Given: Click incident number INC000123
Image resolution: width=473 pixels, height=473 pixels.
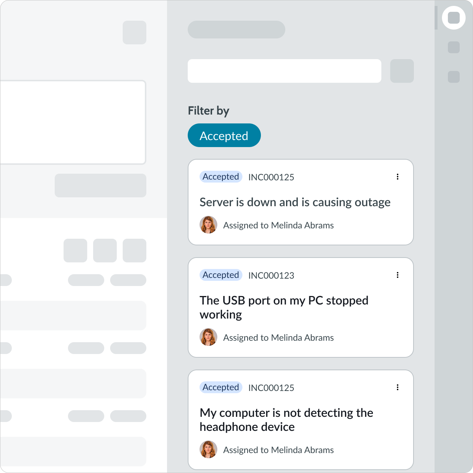Looking at the screenshot, I should pyautogui.click(x=271, y=275).
